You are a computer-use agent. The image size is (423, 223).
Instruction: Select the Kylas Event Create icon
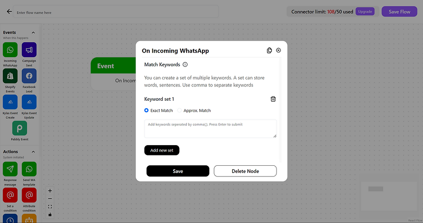pos(10,102)
